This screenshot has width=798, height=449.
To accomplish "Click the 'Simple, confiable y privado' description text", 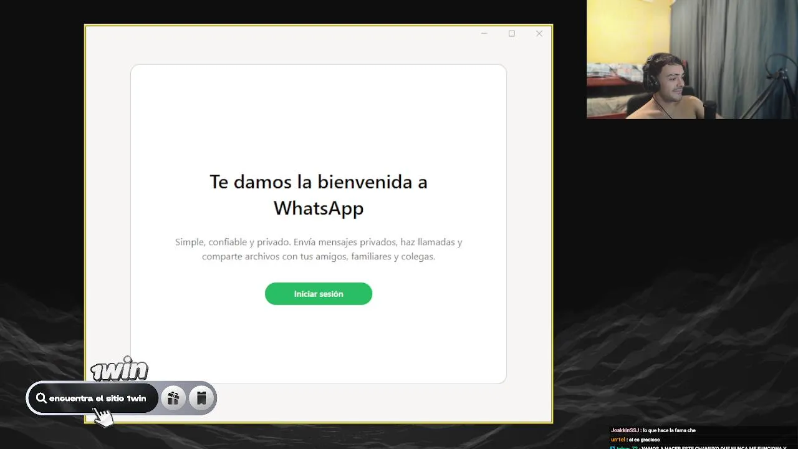I will [x=319, y=249].
